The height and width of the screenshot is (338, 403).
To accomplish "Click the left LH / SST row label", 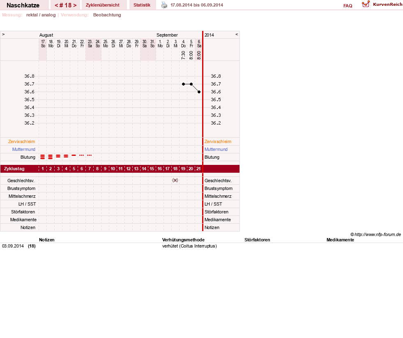I will click(x=27, y=204).
